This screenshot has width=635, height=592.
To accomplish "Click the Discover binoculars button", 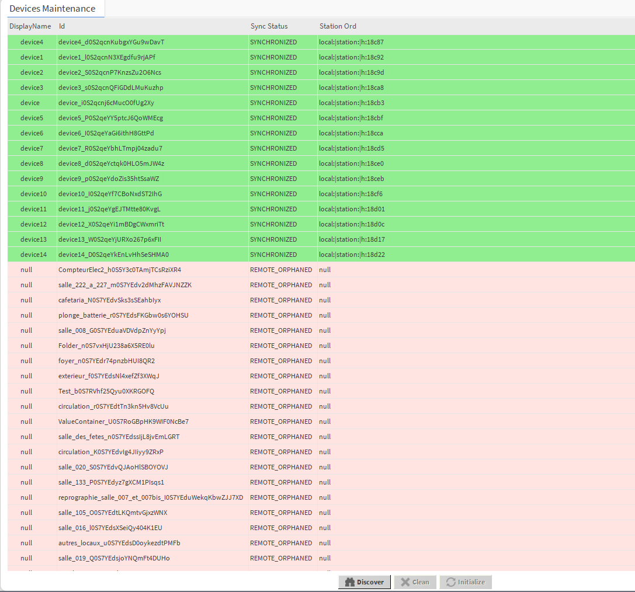I will 365,582.
